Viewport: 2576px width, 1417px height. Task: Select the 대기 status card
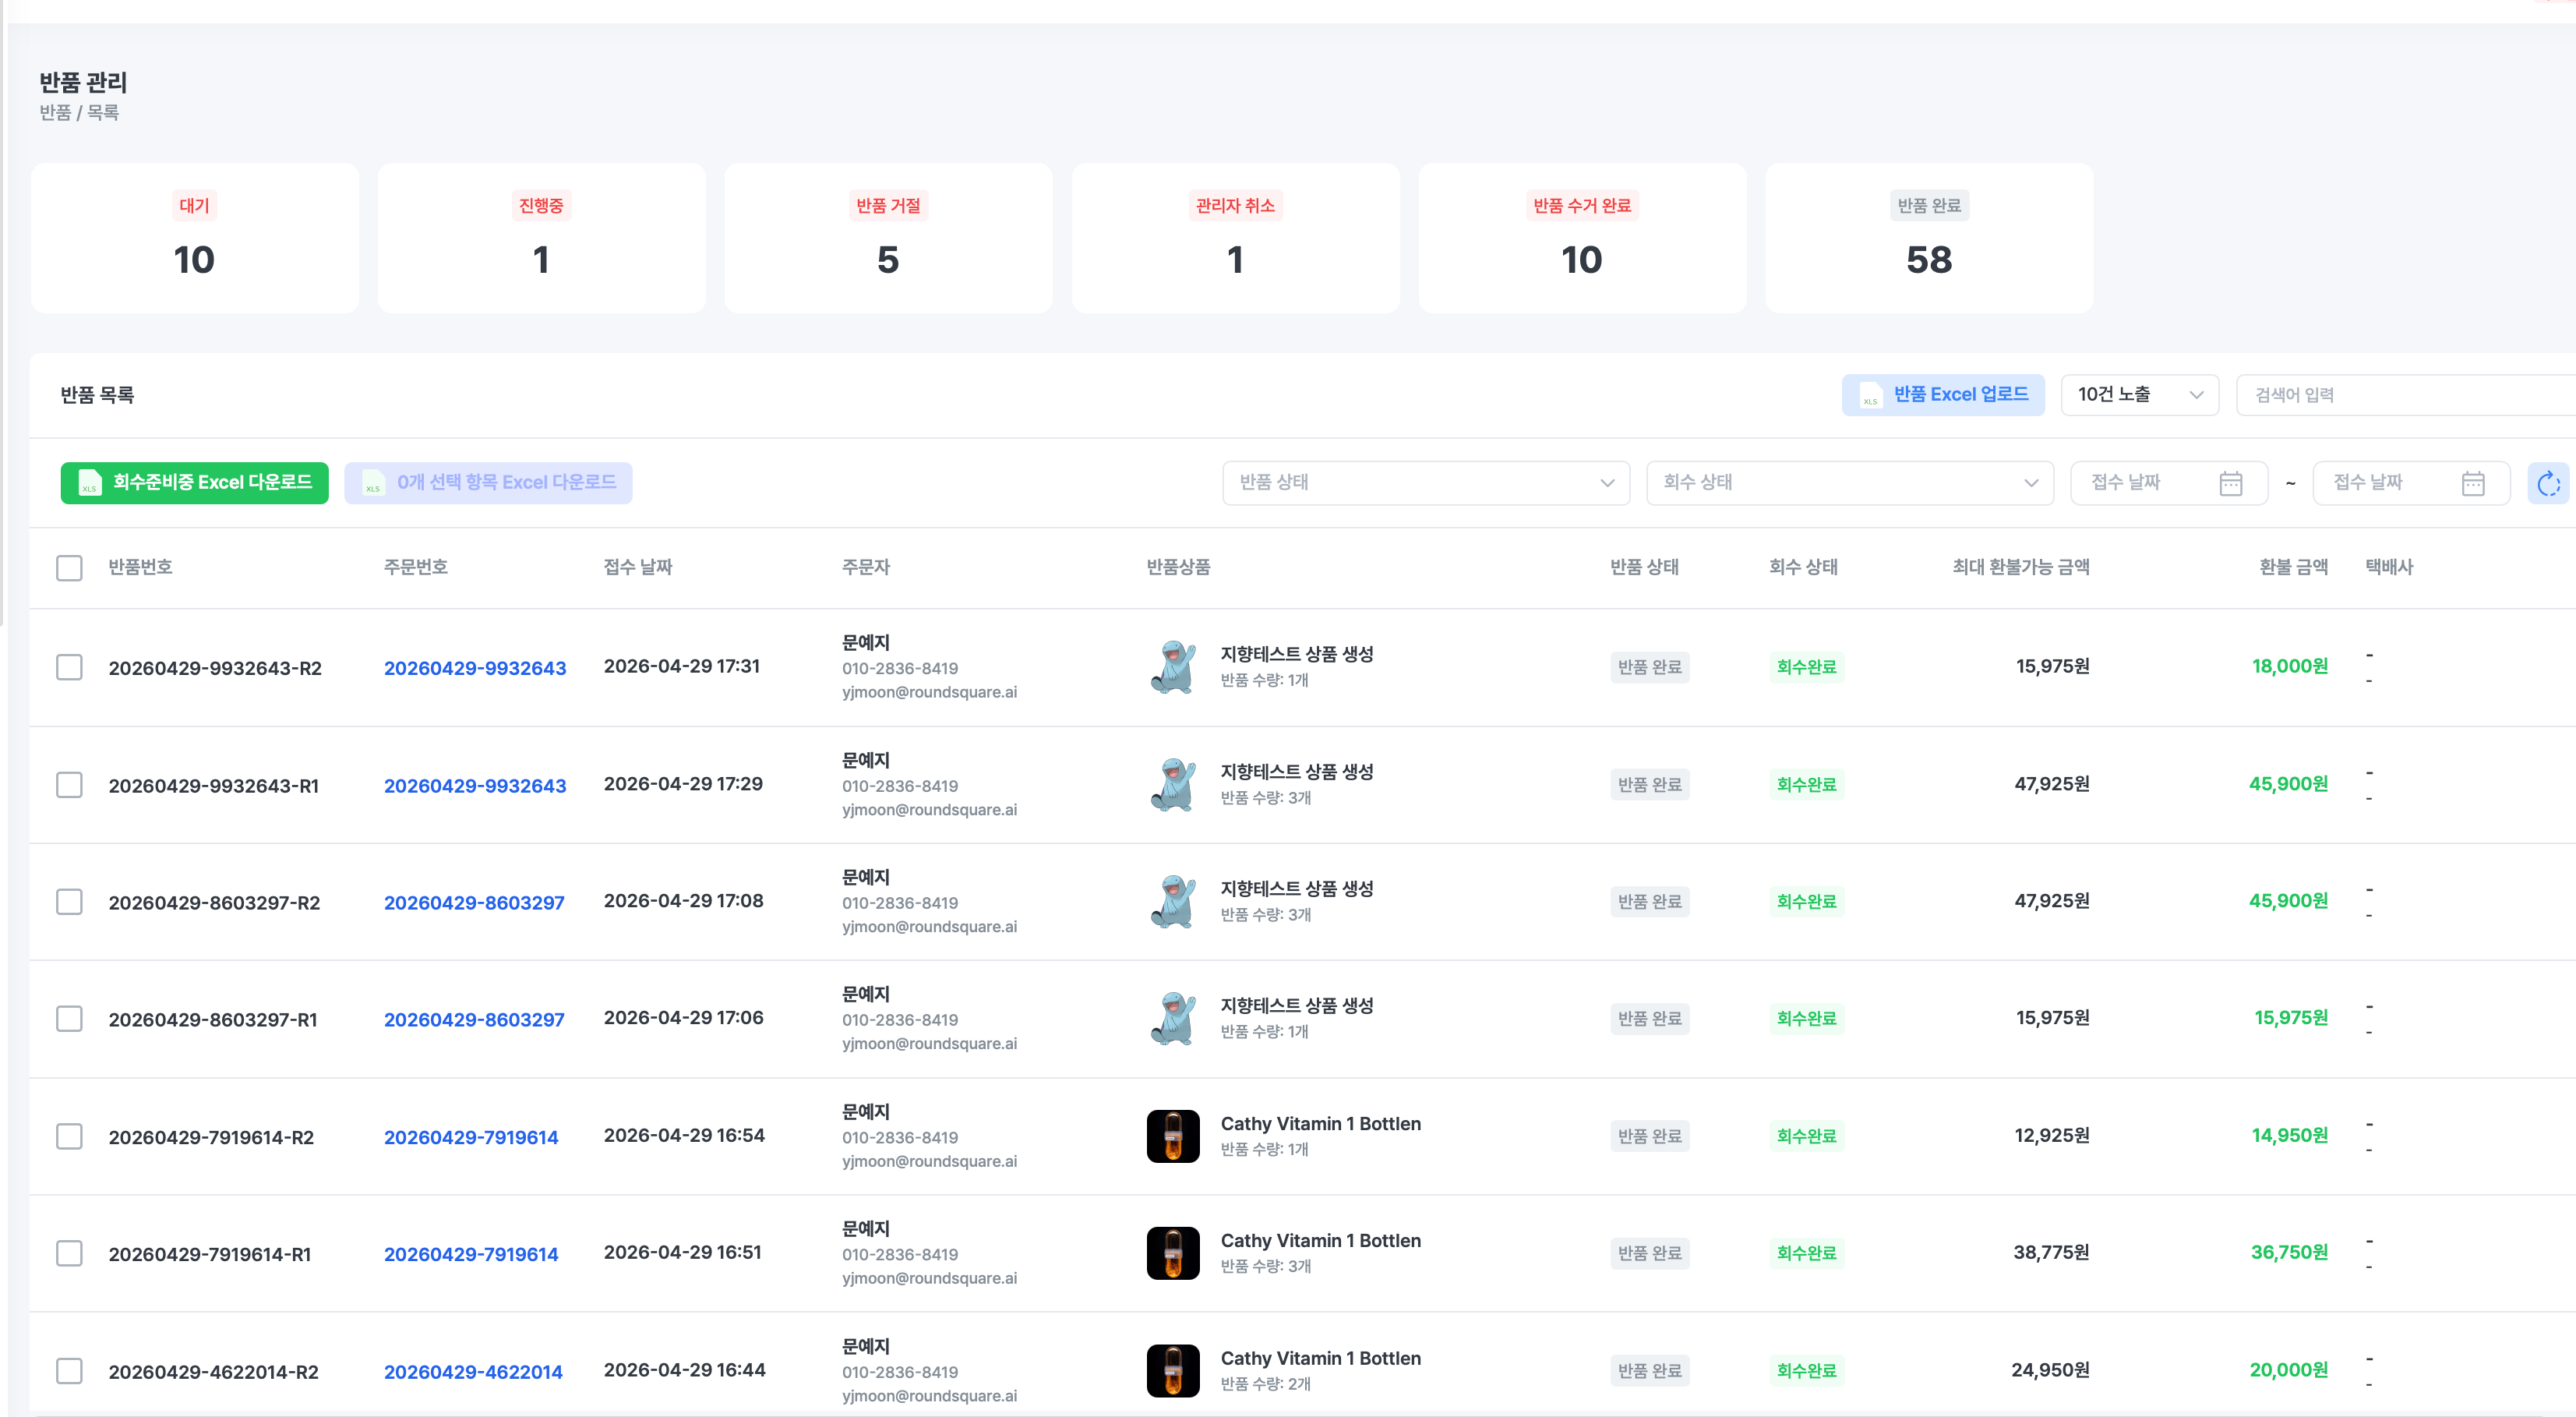coord(195,238)
